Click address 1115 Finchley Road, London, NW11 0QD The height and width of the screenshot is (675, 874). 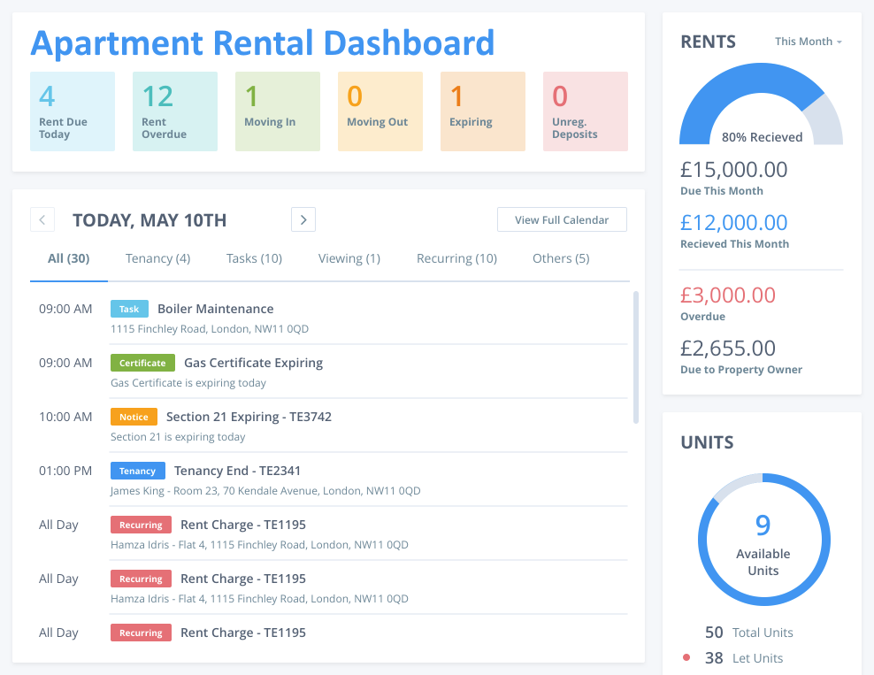click(x=210, y=329)
